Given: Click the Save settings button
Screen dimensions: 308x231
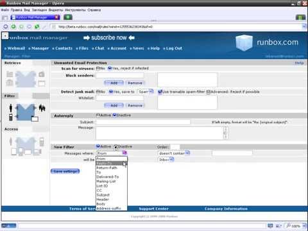Looking at the screenshot, I should pyautogui.click(x=65, y=171).
